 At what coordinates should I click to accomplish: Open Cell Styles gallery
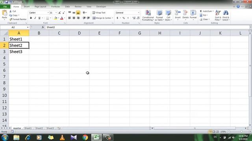pos(168,15)
